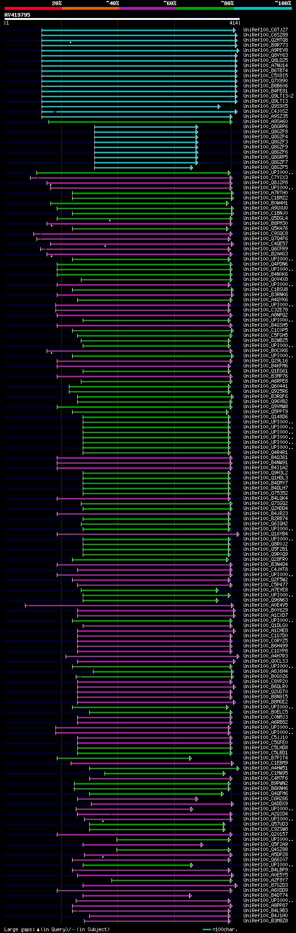
Task: Click the purple alignment bar for A0E4V5
Action: click(129, 605)
